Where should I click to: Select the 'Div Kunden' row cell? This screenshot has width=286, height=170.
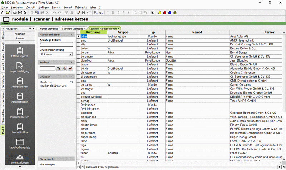pyautogui.click(x=93, y=105)
